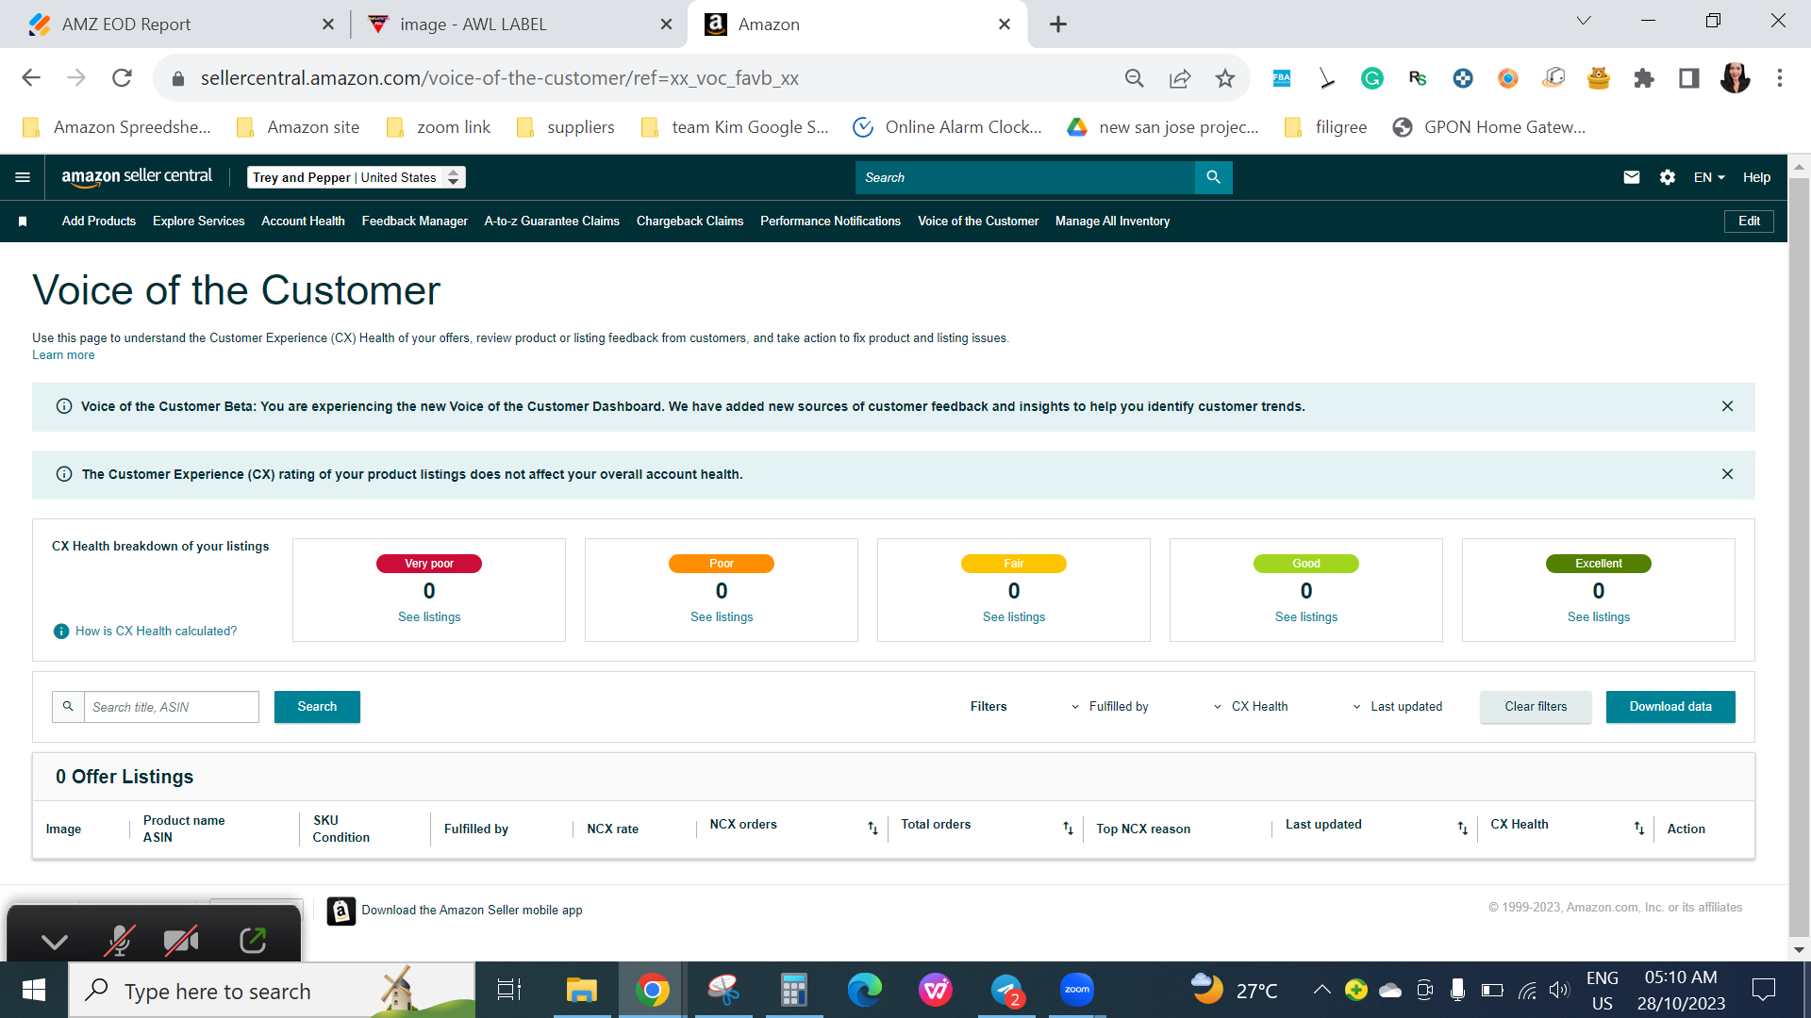Open Account Health menu item
The image size is (1811, 1018).
pos(303,222)
